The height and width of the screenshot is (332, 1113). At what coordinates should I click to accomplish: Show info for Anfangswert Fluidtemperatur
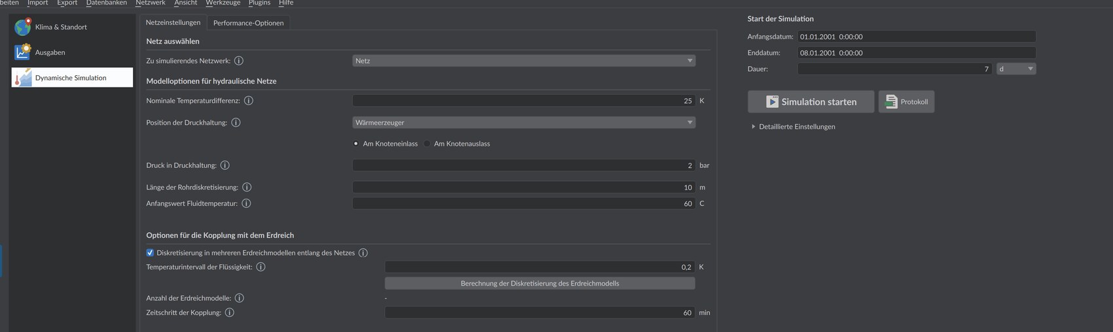pyautogui.click(x=247, y=203)
